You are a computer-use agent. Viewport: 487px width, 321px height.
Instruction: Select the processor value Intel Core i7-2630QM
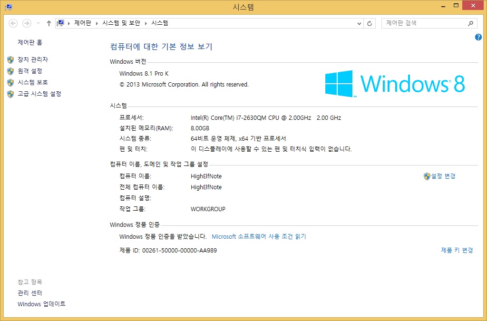pos(266,117)
